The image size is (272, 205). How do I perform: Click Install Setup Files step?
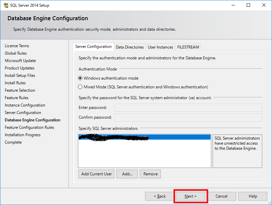click(20, 76)
